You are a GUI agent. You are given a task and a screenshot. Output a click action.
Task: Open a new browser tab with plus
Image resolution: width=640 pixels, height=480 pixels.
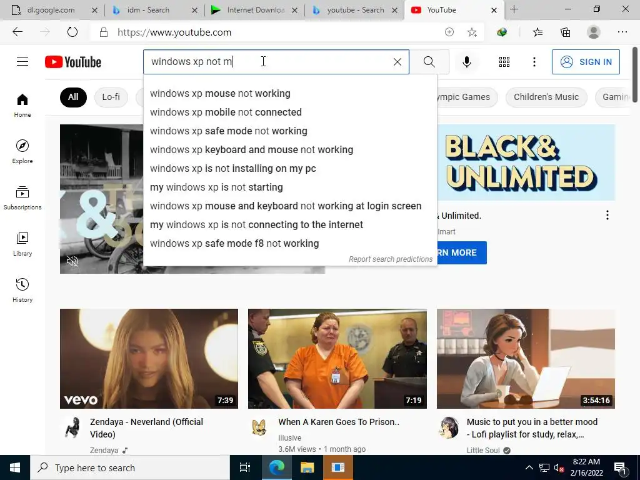514,9
